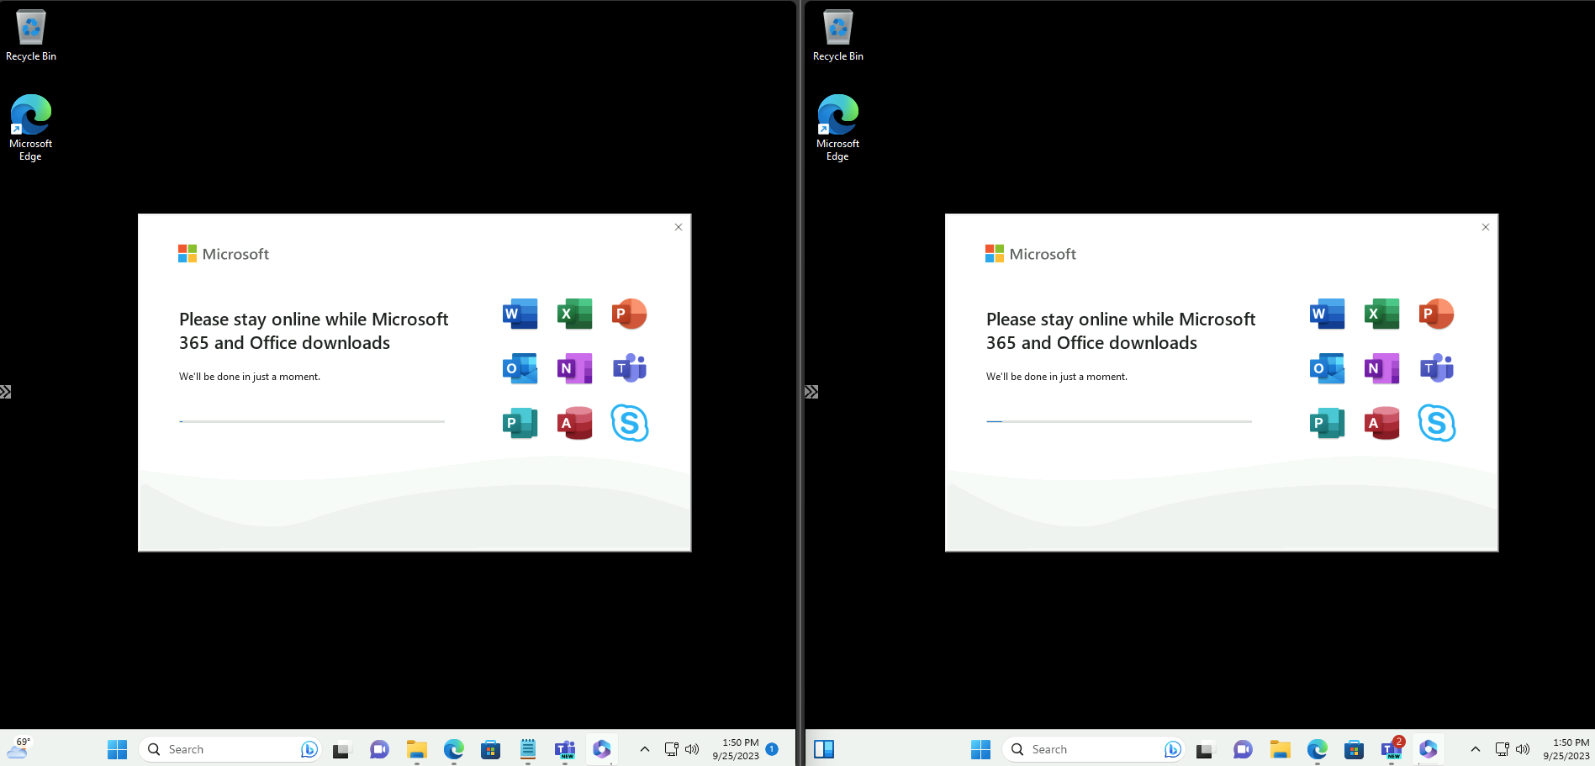Open Notepad from the left taskbar

527,749
